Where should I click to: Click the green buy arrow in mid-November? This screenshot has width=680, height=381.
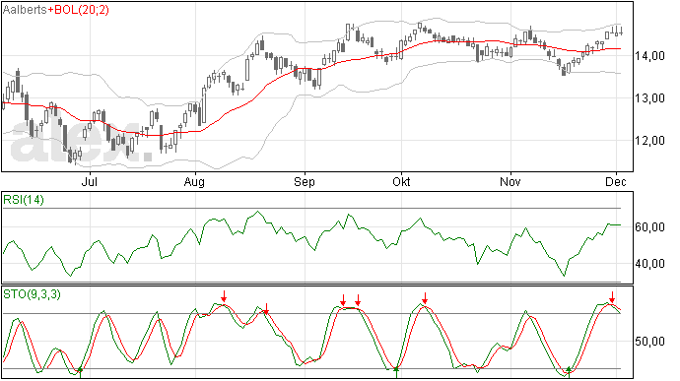569,372
